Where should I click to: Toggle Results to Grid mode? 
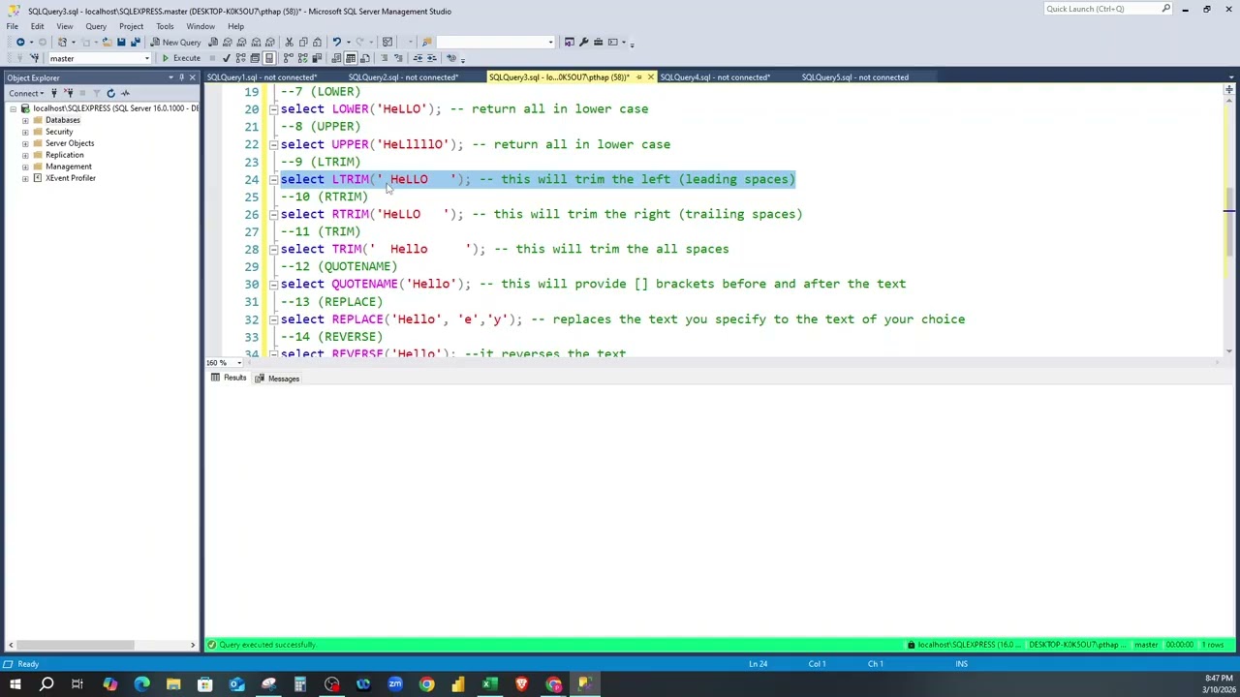(351, 58)
